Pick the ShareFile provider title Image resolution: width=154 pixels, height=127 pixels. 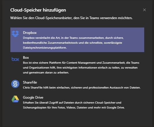pyautogui.click(x=30, y=82)
